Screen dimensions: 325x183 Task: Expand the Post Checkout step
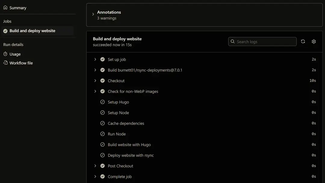coord(95,166)
